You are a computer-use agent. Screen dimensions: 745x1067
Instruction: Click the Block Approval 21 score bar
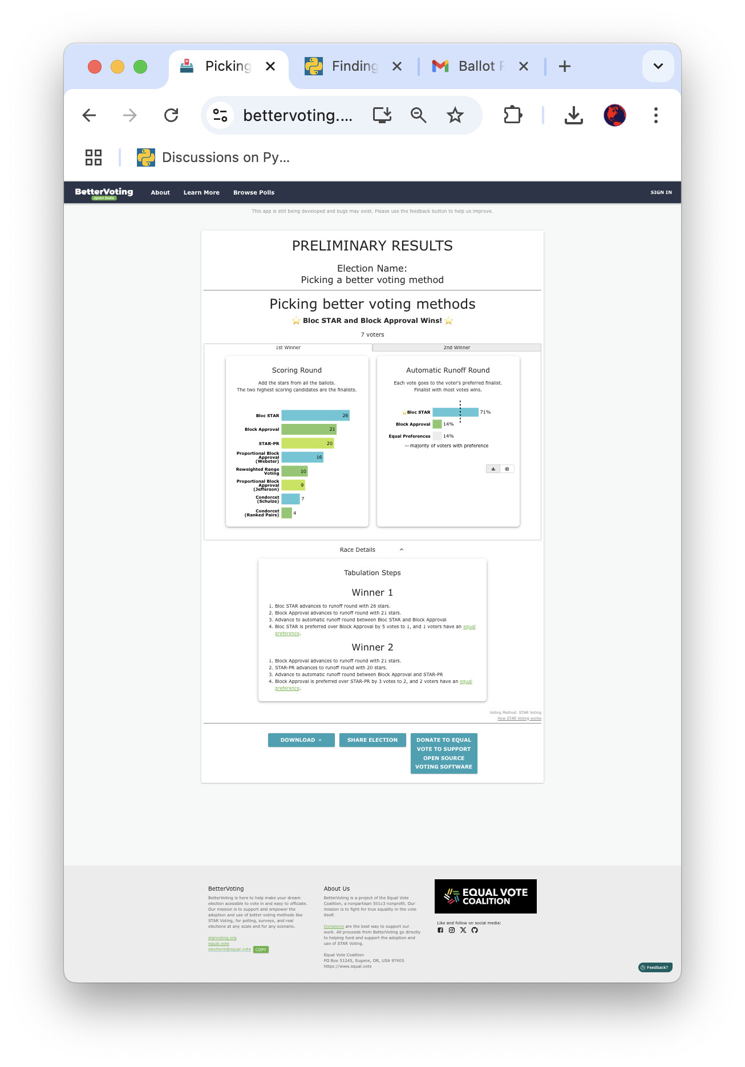click(x=309, y=430)
